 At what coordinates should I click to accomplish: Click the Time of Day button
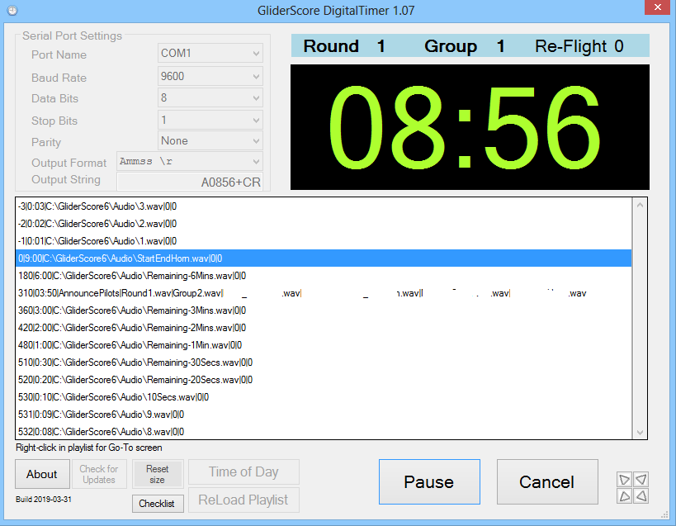click(244, 472)
